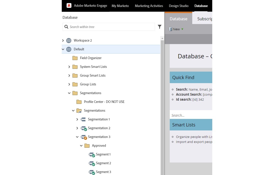Select Field Organizer in the tree
The image size is (268, 175).
tap(90, 58)
